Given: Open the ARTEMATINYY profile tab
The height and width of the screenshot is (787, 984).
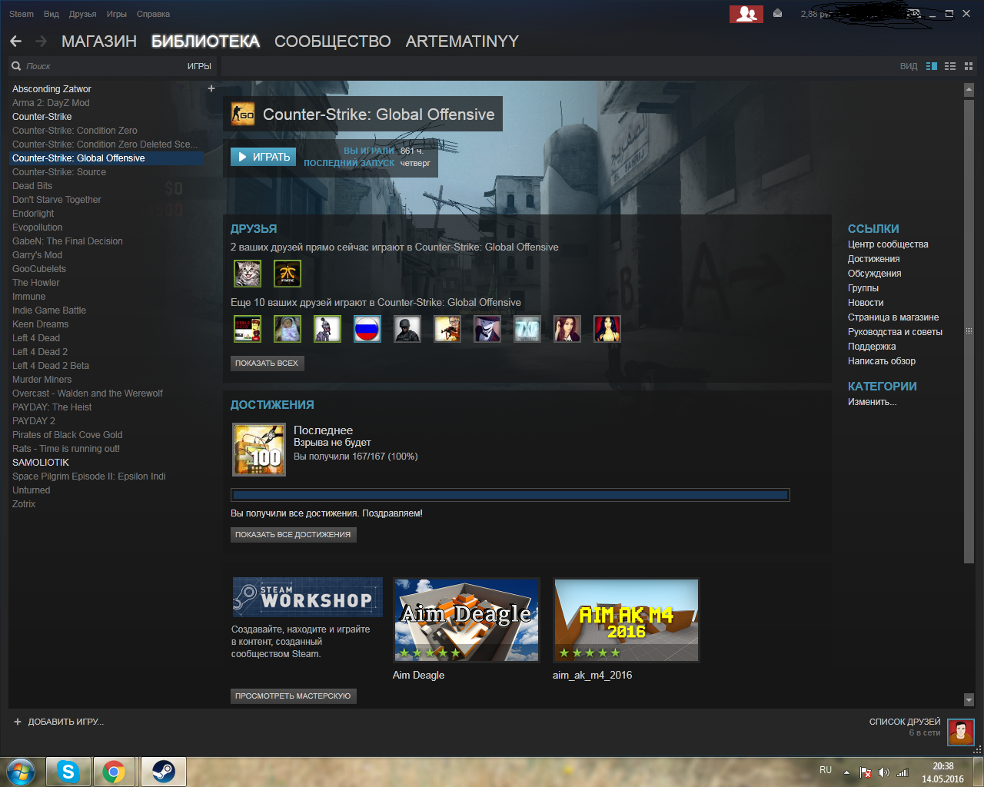Looking at the screenshot, I should tap(462, 42).
